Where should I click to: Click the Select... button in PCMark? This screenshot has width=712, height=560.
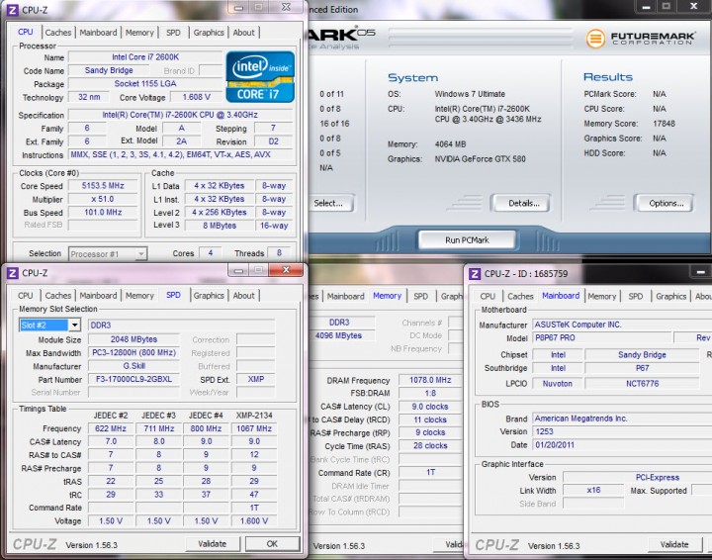[330, 204]
